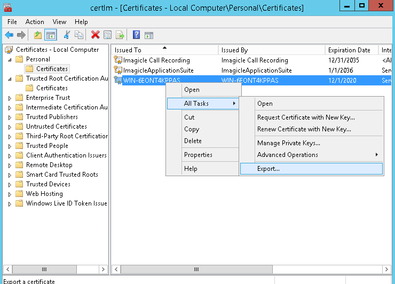Screen dimensions: 395x284
Task: Collapse the Personal tree node
Action: pos(10,59)
